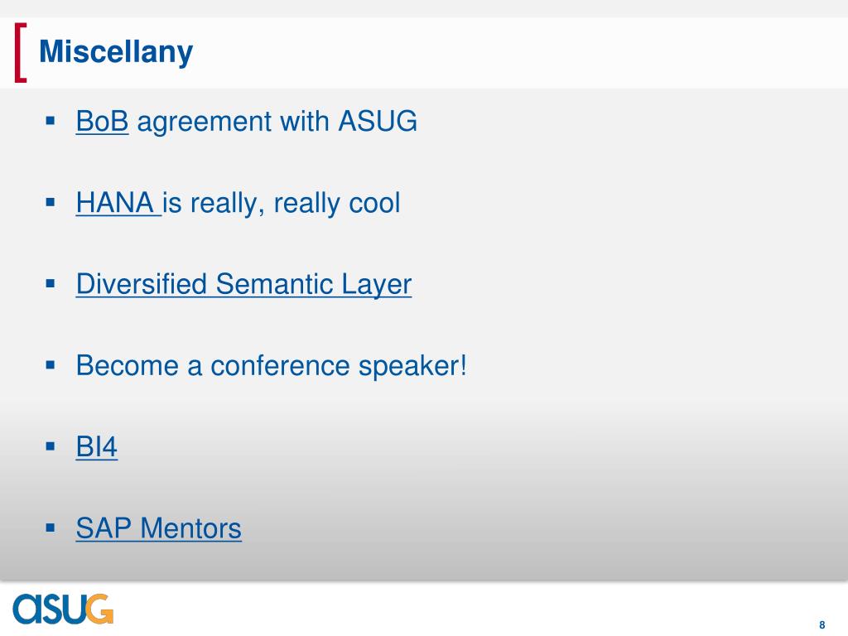Click the ASUG logo in footer
The image size is (848, 636).
click(x=63, y=609)
